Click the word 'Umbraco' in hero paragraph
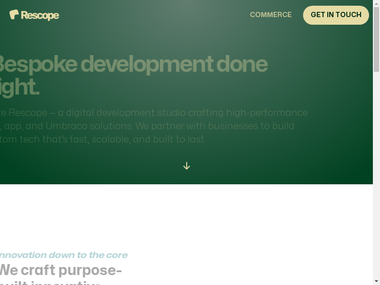The image size is (380, 285). (x=111, y=126)
